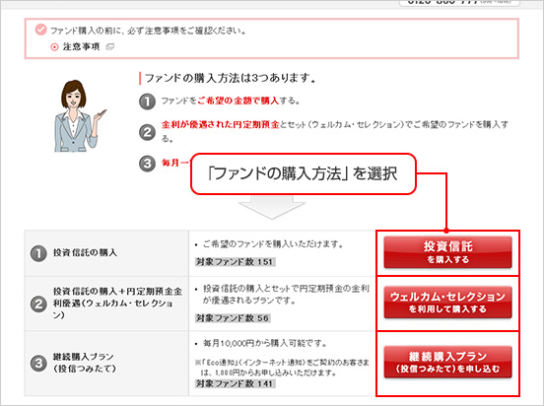
Task: Click the text 対象ファンド数 141
Action: pyautogui.click(x=235, y=383)
